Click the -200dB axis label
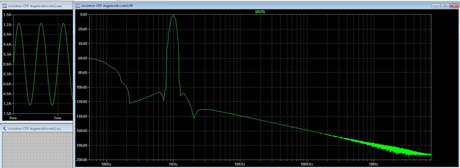The height and width of the screenshot is (168, 460). pyautogui.click(x=82, y=160)
